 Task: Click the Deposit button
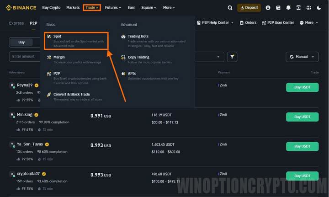(x=249, y=8)
